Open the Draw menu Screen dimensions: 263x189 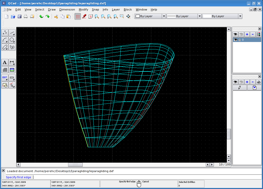coord(52,9)
